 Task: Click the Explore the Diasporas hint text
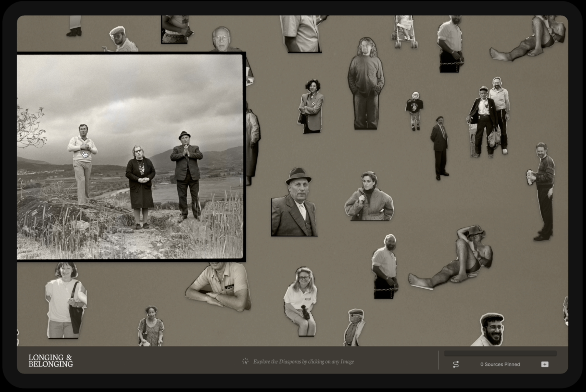(303, 361)
